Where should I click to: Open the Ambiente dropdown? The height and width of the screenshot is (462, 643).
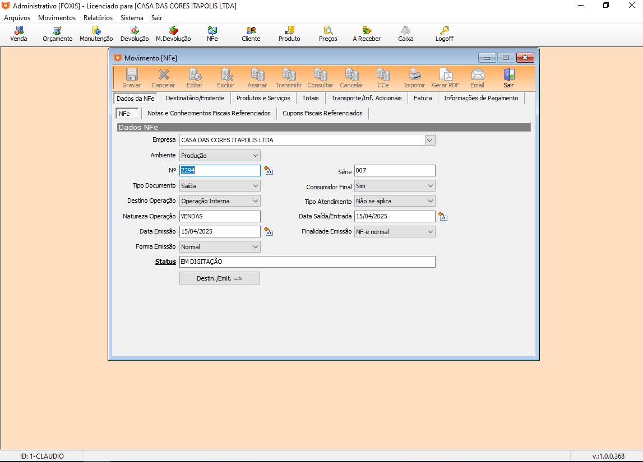click(255, 156)
